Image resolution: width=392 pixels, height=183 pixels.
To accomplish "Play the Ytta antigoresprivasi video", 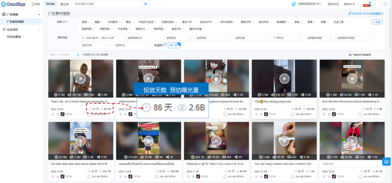I will tap(284, 79).
